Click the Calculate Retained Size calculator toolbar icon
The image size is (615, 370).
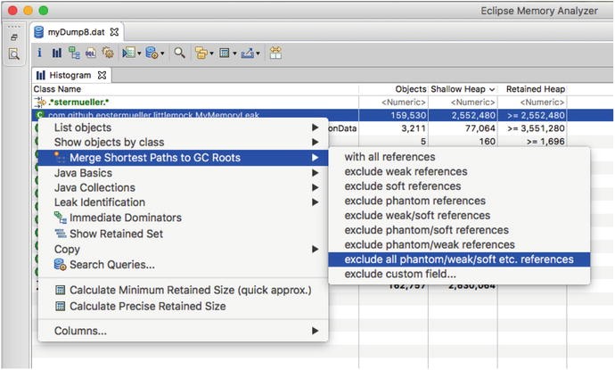[x=225, y=53]
